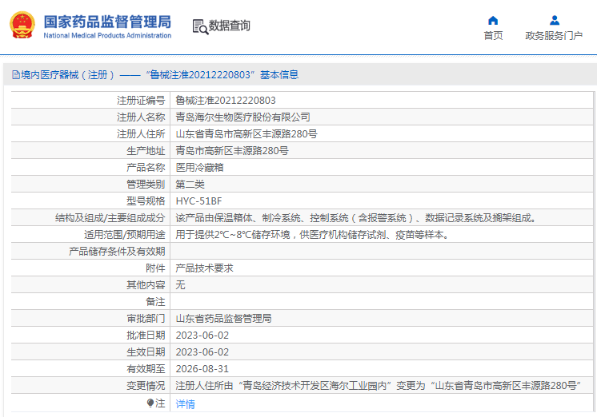Click the lightbulb icon beside 注
Screen dimensions: 597x417
(149, 403)
